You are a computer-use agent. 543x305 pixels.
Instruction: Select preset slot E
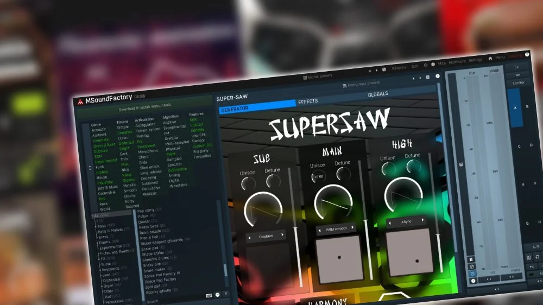[523, 185]
